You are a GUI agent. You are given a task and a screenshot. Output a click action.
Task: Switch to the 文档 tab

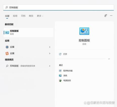click(x=23, y=16)
